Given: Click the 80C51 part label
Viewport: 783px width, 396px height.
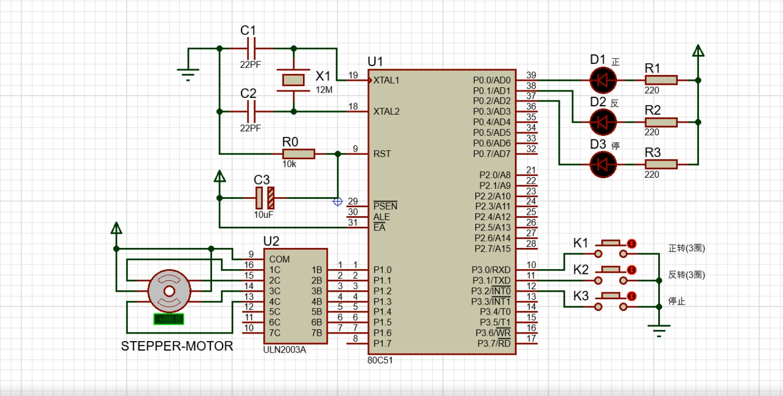Looking at the screenshot, I should [380, 361].
